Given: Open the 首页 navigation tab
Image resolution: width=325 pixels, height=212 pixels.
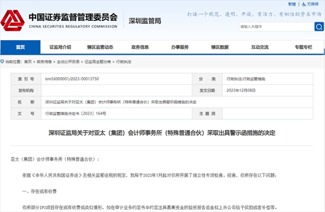Looking at the screenshot, I should (20, 47).
